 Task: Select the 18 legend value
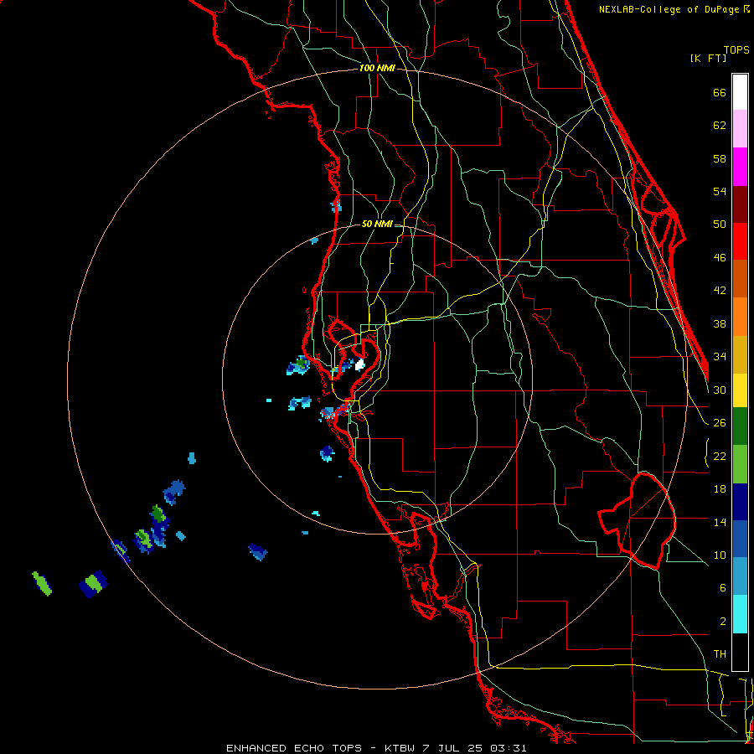click(x=720, y=489)
